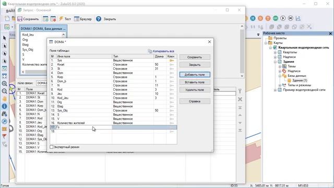Select Kod_Jeu in DOMA1 field list
This screenshot has height=188, width=334.
[x=28, y=35]
